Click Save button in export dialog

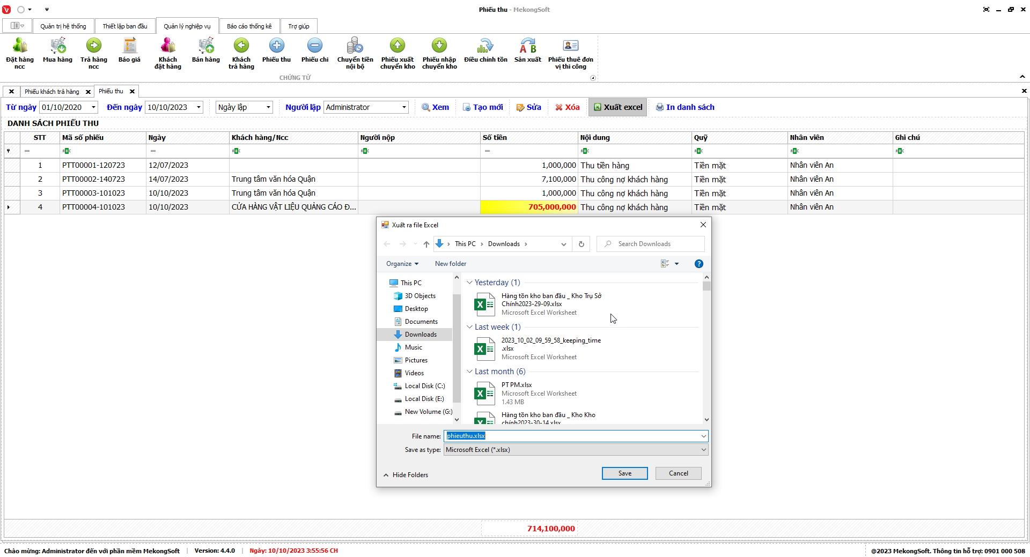625,473
